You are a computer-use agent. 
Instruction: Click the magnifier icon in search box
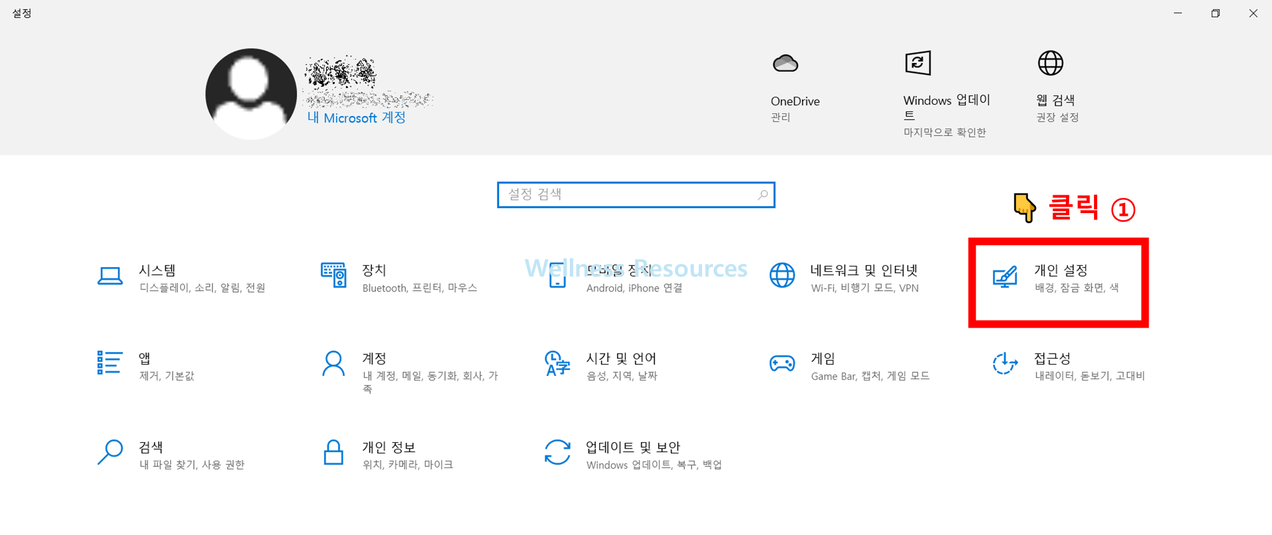[763, 195]
